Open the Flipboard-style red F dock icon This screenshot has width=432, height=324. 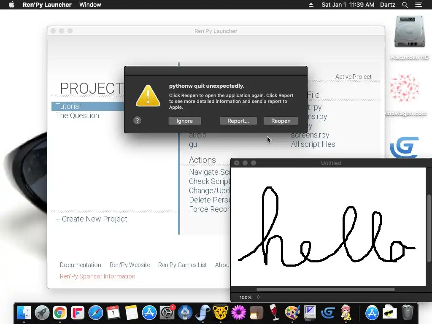tap(78, 313)
